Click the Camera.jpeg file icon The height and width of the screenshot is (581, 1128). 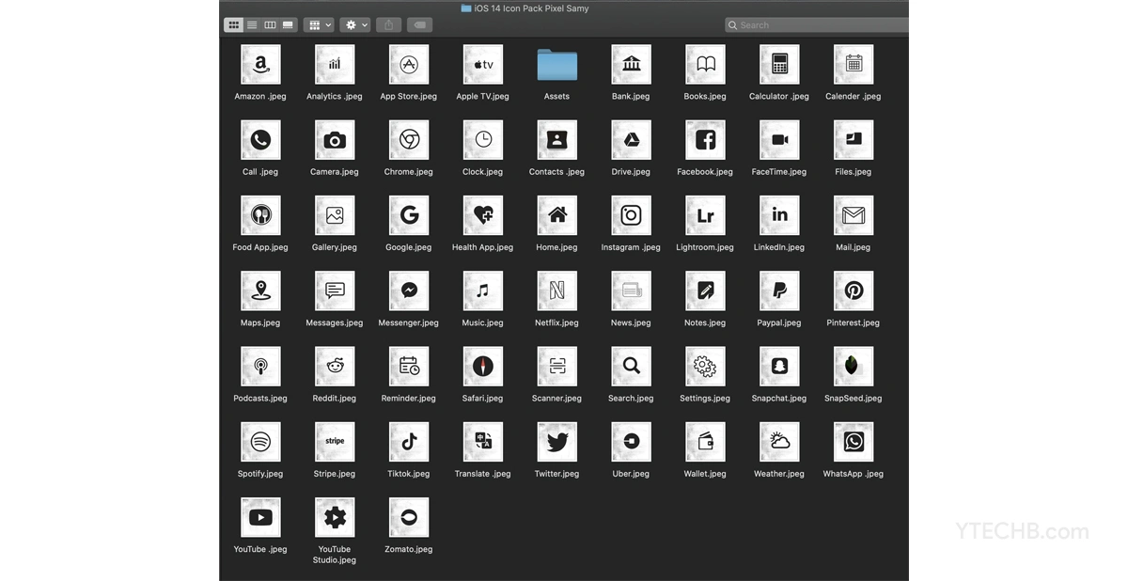point(335,140)
